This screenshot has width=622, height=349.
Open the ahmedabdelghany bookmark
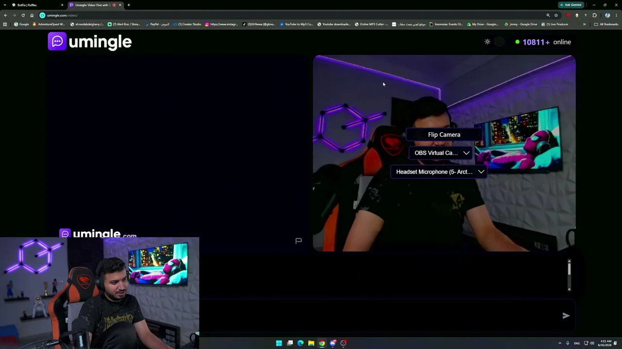pyautogui.click(x=87, y=24)
